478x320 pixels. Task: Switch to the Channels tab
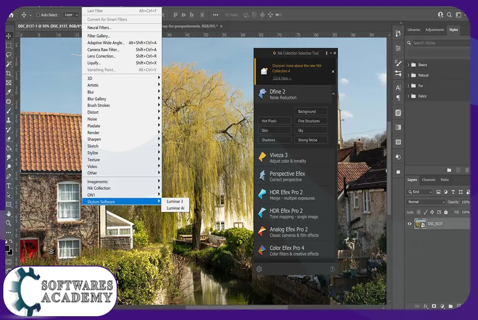pyautogui.click(x=428, y=180)
